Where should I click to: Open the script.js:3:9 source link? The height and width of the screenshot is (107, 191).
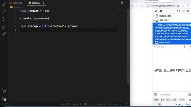(x=182, y=104)
